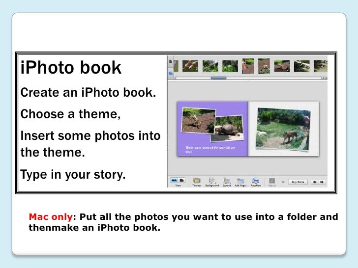
Task: Select the page view icon left of thumbnails
Action: point(170,61)
